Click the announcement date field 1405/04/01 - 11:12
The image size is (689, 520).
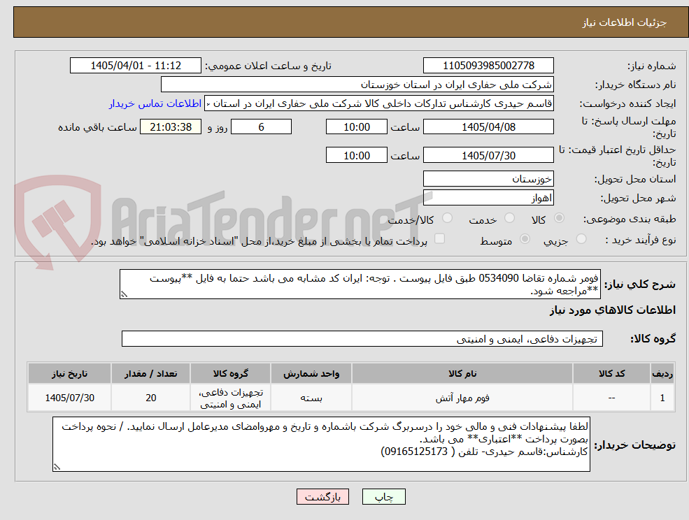click(135, 66)
